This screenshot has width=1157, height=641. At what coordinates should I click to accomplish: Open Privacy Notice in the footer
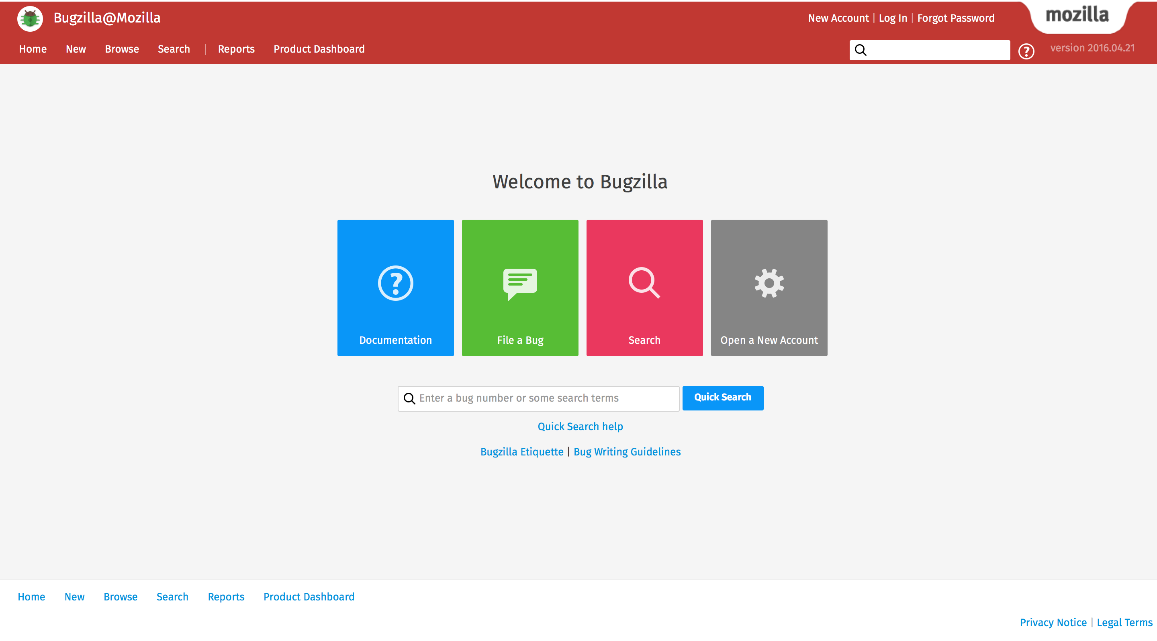(x=1053, y=622)
